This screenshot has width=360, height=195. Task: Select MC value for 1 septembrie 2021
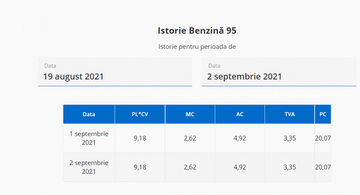tap(190, 138)
